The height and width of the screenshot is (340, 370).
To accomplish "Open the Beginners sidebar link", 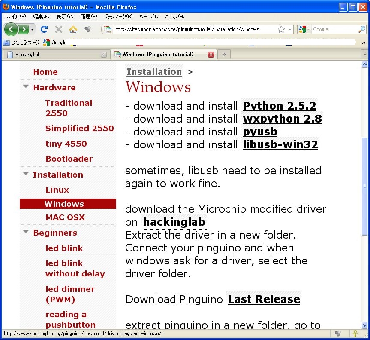I will pyautogui.click(x=55, y=233).
